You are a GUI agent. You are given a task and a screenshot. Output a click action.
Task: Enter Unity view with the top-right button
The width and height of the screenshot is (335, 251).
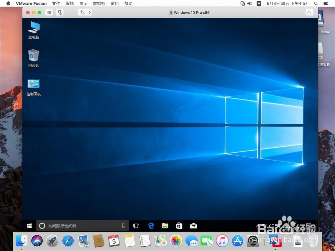[309, 13]
